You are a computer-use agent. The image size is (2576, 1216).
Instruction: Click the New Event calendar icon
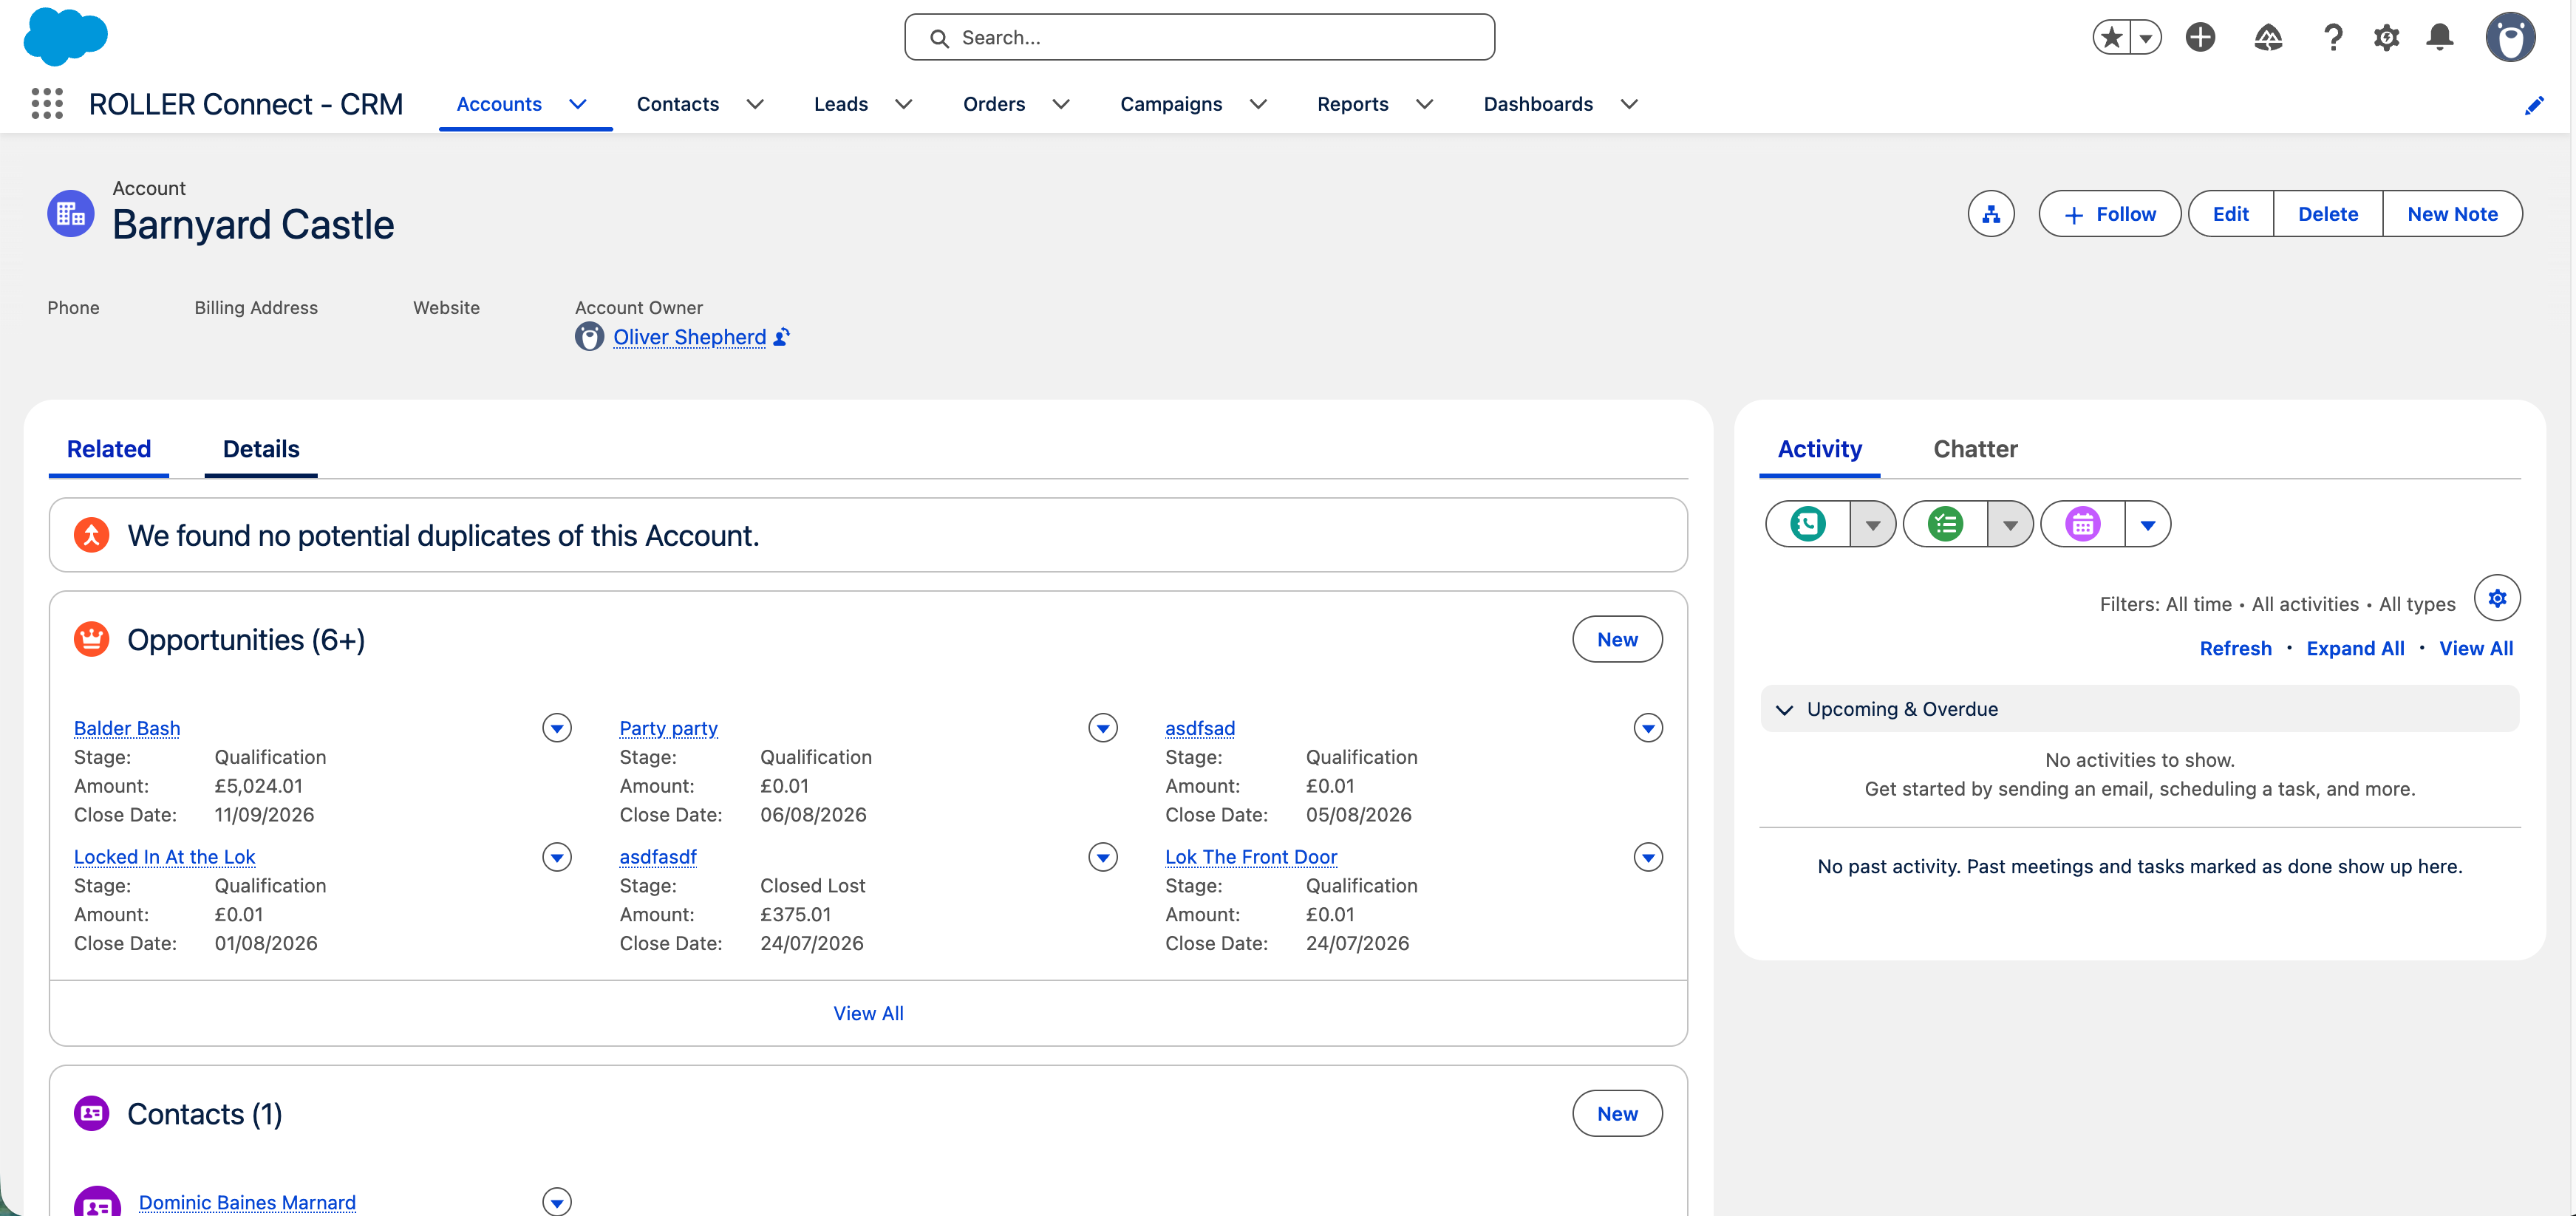[x=2083, y=524]
